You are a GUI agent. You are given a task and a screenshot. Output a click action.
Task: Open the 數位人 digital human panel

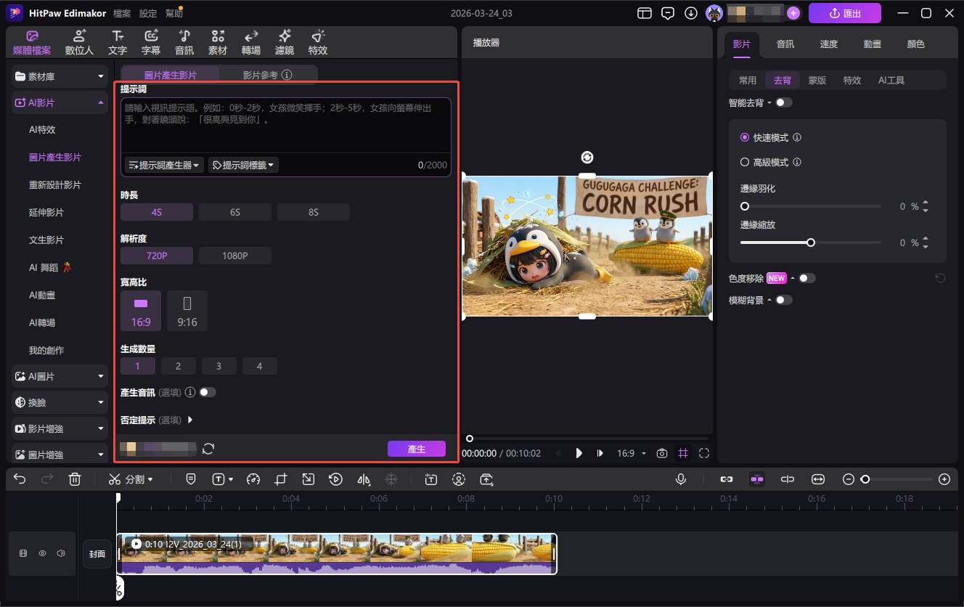click(x=79, y=43)
